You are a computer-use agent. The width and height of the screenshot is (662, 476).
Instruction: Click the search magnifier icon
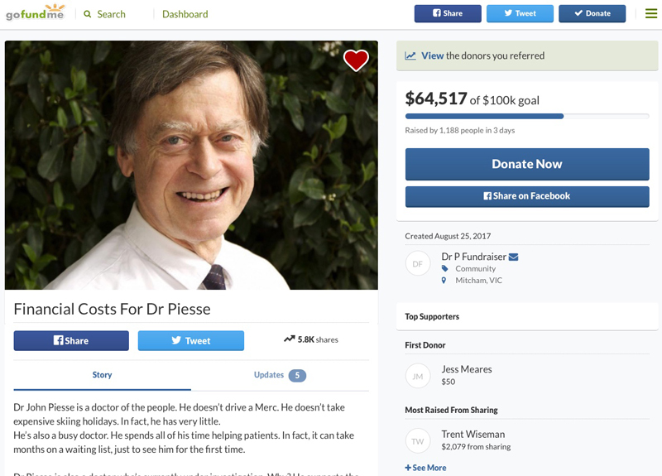pyautogui.click(x=88, y=14)
